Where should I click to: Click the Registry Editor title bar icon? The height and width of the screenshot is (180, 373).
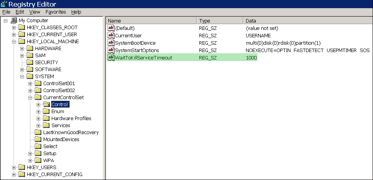coord(4,4)
